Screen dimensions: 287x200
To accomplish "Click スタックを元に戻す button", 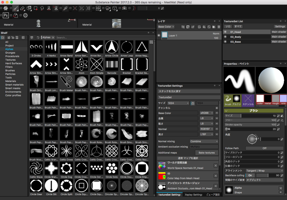I will click(189, 91).
